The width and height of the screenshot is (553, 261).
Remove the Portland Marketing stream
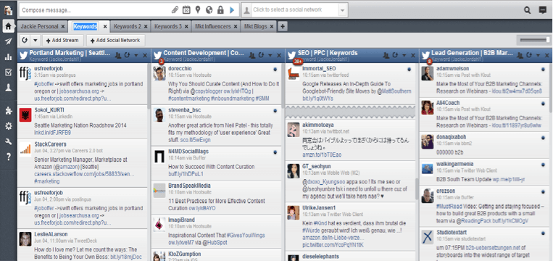(145, 55)
